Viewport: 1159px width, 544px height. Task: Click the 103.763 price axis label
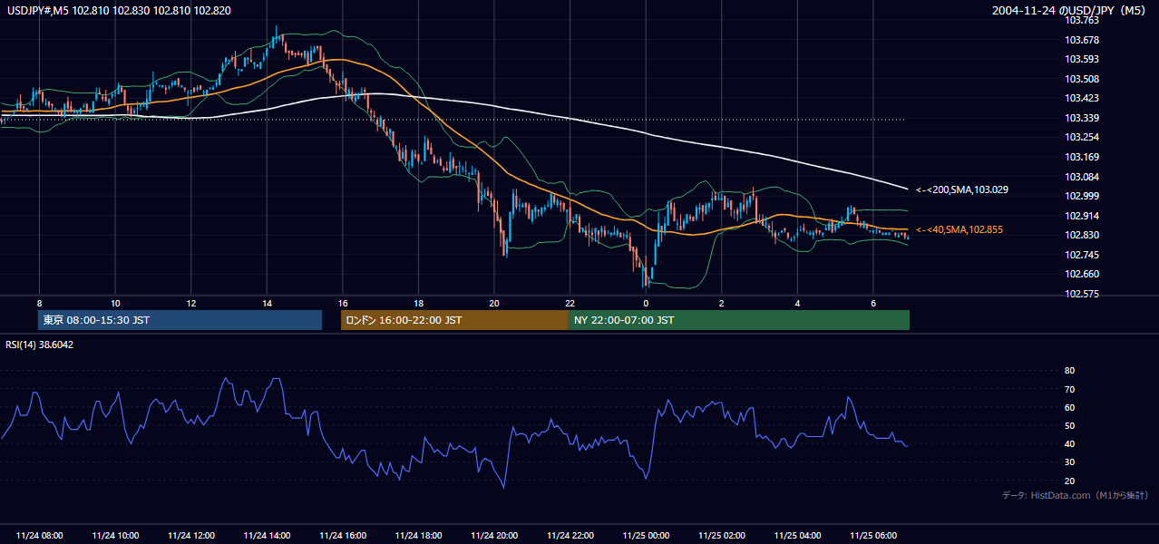pyautogui.click(x=1082, y=20)
